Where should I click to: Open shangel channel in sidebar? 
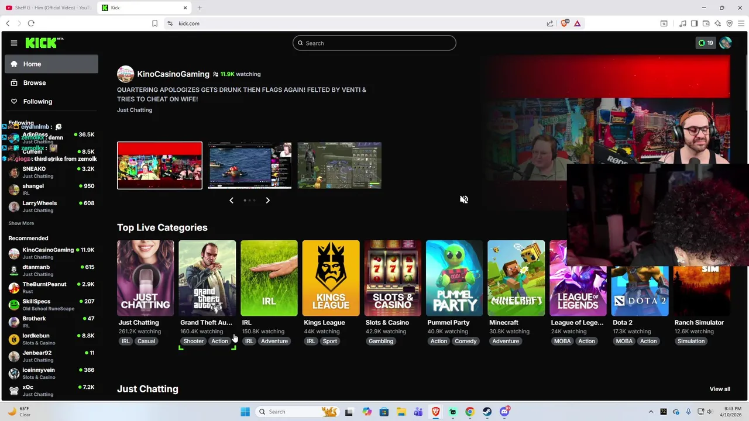click(x=51, y=189)
